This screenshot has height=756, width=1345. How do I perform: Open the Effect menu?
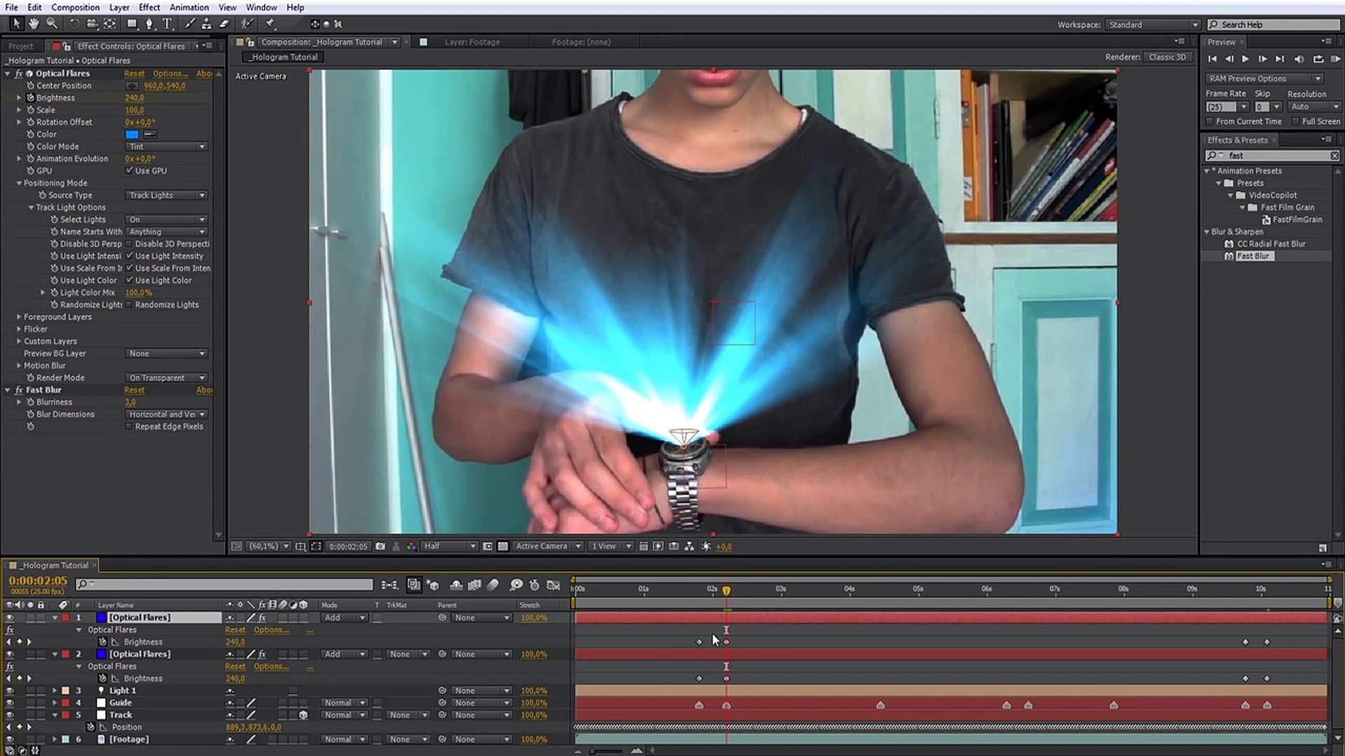click(149, 7)
